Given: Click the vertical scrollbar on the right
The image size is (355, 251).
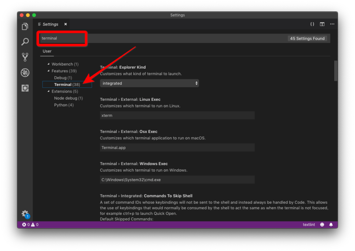Looking at the screenshot, I should coord(336,70).
